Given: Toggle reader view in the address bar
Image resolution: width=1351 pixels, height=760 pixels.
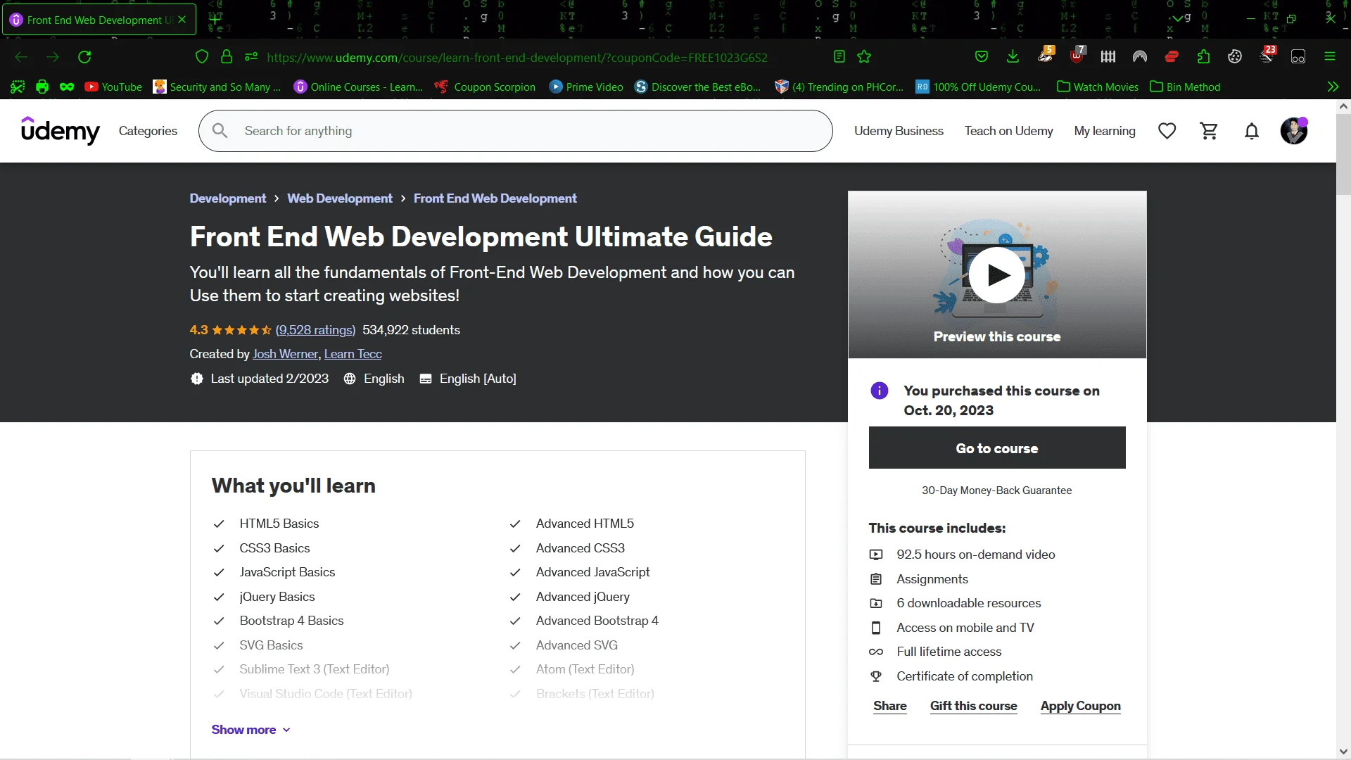Looking at the screenshot, I should pos(839,57).
